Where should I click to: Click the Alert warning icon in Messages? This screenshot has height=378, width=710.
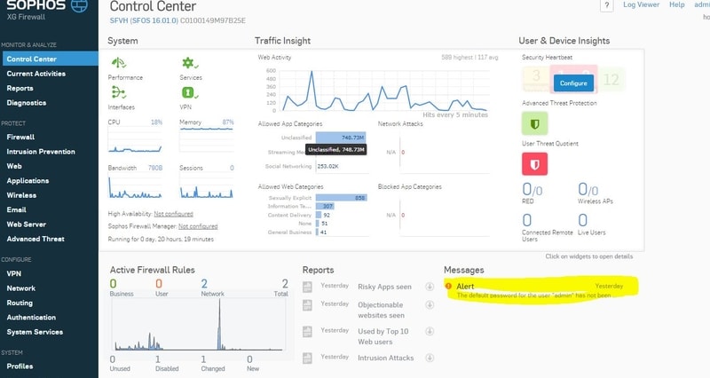pyautogui.click(x=448, y=286)
